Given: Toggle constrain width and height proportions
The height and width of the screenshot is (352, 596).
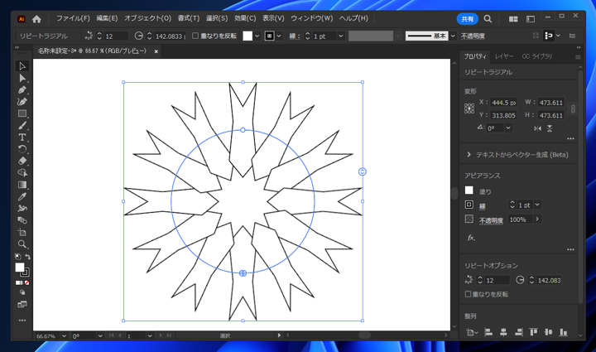Looking at the screenshot, I should click(x=573, y=109).
